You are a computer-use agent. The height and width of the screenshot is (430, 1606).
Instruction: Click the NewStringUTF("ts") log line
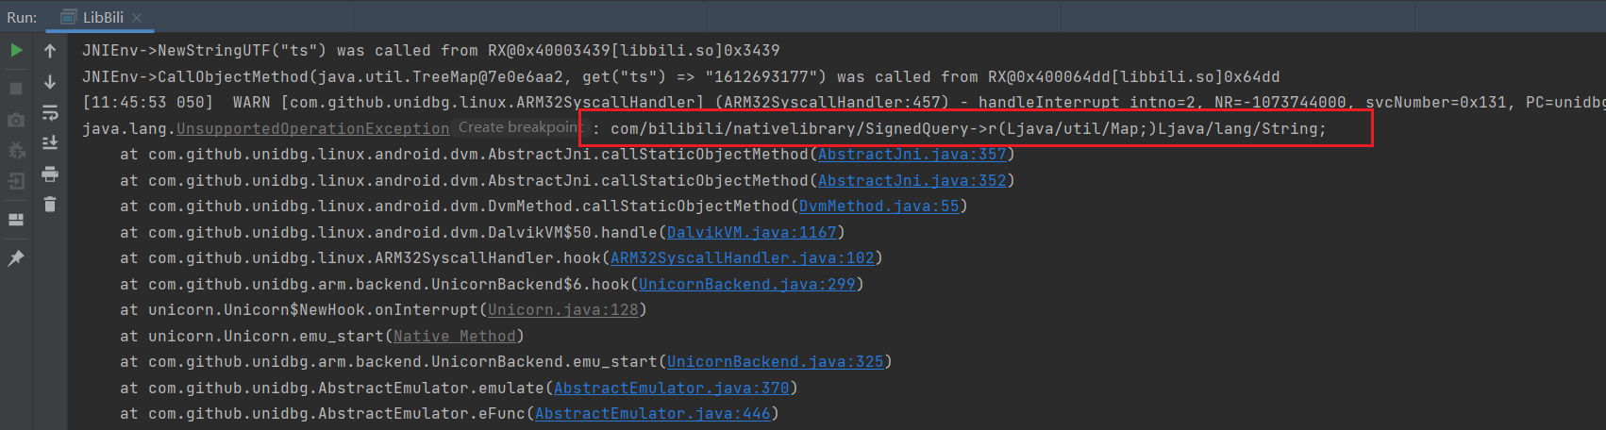pyautogui.click(x=430, y=50)
